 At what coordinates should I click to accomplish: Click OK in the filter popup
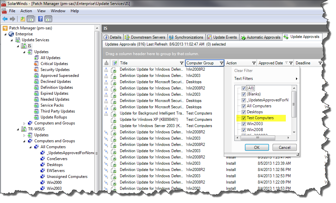257,148
